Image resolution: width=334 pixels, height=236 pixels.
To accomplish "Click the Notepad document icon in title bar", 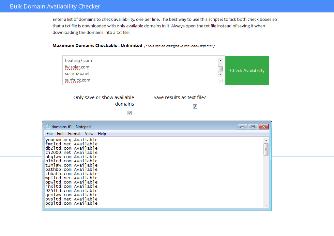I will (48, 126).
